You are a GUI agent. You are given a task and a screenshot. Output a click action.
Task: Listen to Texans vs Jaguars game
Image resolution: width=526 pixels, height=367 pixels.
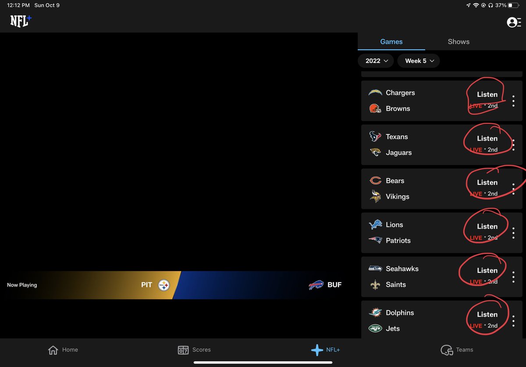click(x=487, y=138)
